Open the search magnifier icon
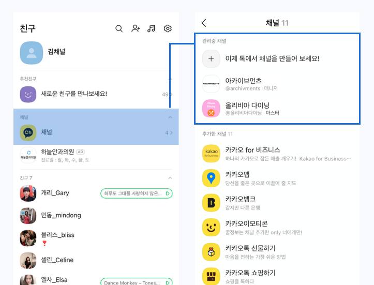This screenshot has width=374, height=285. (x=119, y=29)
